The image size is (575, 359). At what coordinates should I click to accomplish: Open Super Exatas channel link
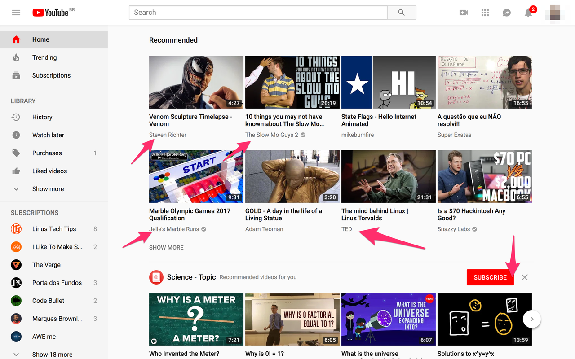coord(455,135)
